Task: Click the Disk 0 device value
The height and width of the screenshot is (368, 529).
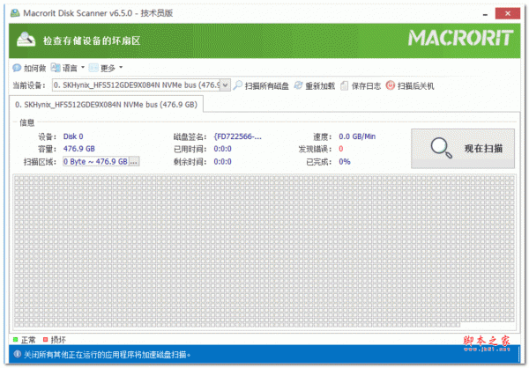Action: [73, 136]
